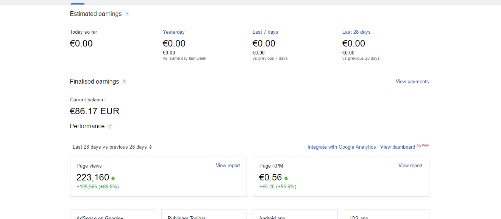
Task: Open the Last 7 days earnings link
Action: (x=265, y=32)
